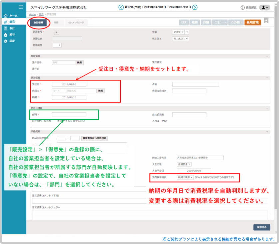This screenshot has width=279, height=244.
Task: Expand the 消費税率選択 dropdown
Action: (x=185, y=177)
